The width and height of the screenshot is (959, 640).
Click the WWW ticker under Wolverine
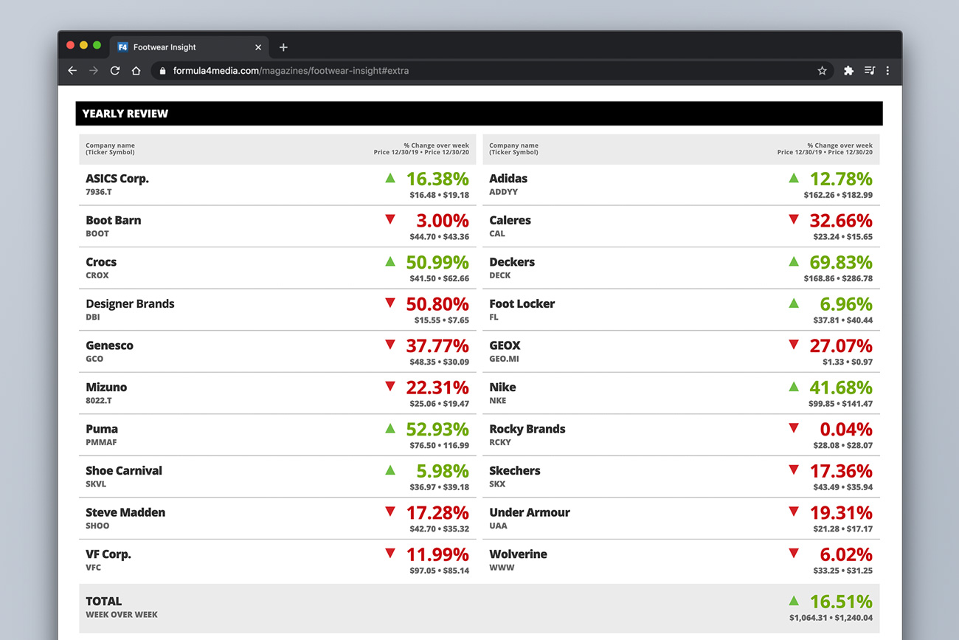click(502, 568)
